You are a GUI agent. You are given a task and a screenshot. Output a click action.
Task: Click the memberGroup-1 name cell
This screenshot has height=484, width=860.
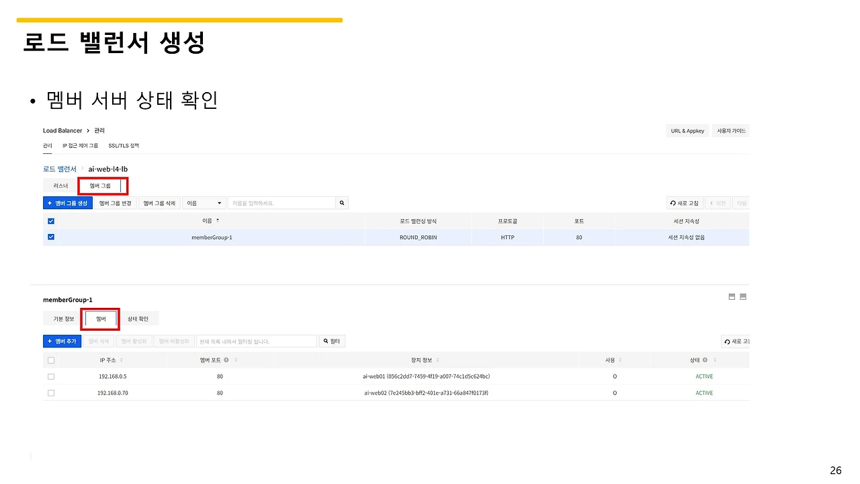point(212,237)
